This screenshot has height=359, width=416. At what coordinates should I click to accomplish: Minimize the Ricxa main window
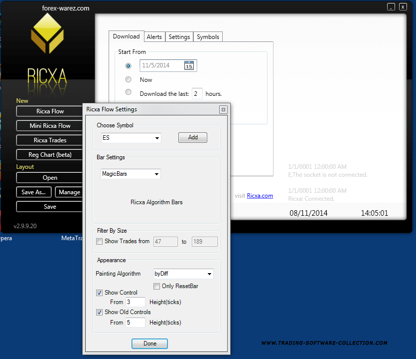391,6
